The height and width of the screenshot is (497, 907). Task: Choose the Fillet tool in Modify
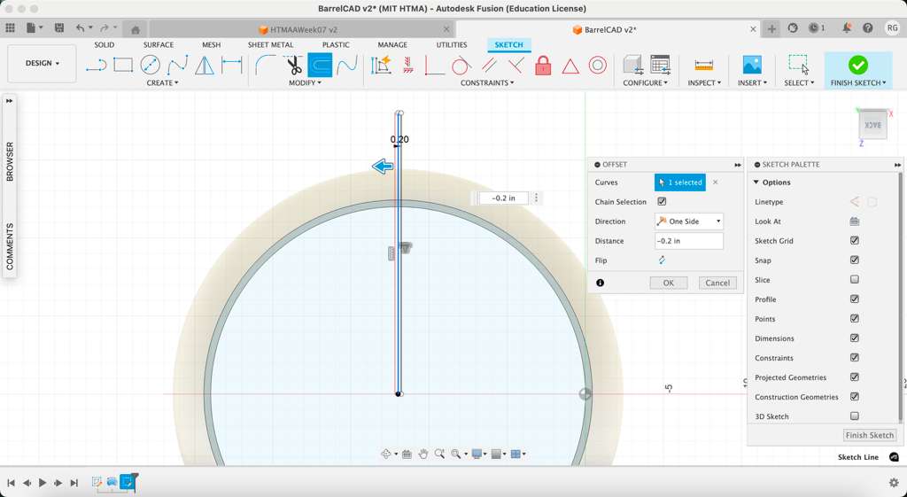tap(265, 66)
